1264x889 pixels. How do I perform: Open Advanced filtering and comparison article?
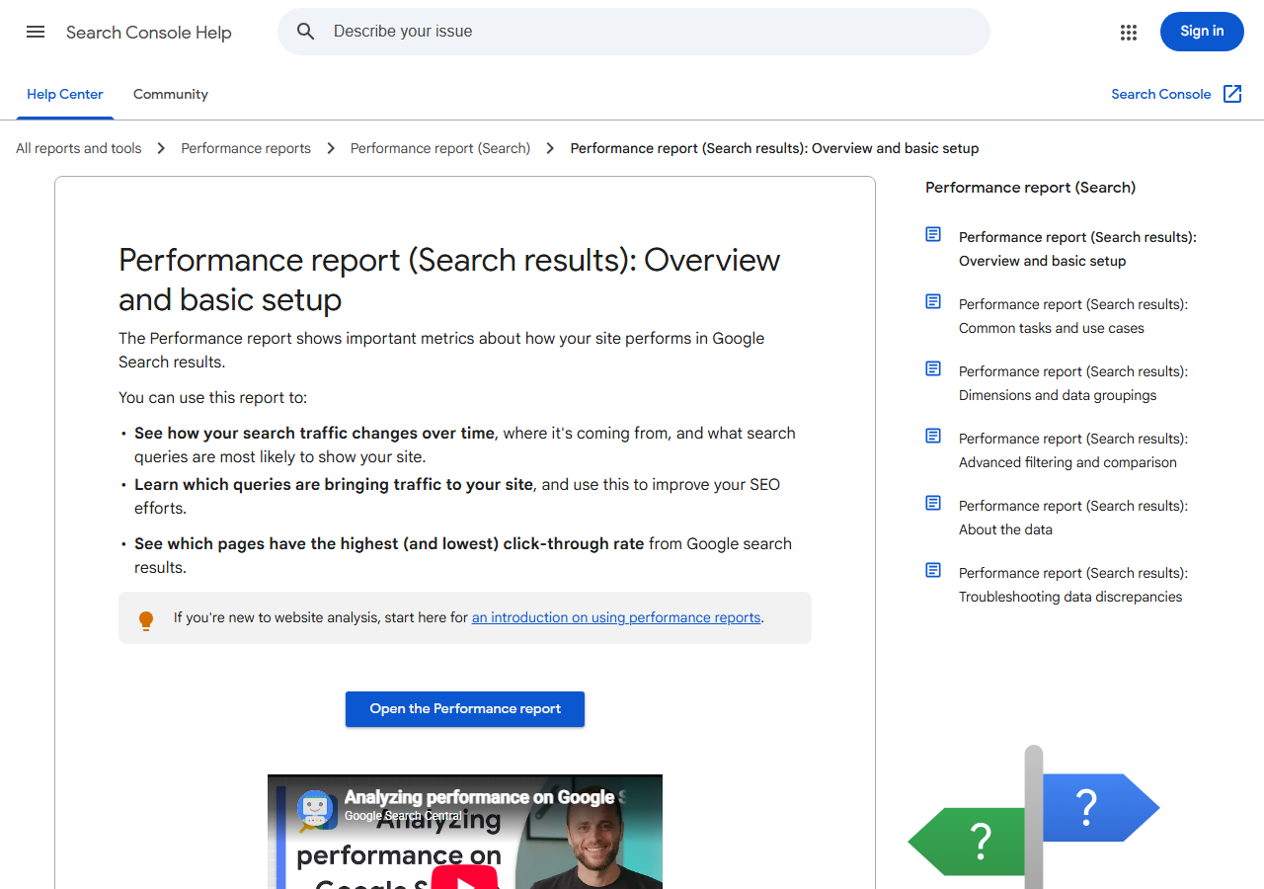[1073, 450]
